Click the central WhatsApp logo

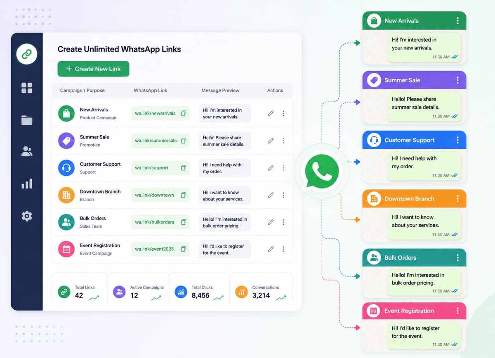[321, 172]
